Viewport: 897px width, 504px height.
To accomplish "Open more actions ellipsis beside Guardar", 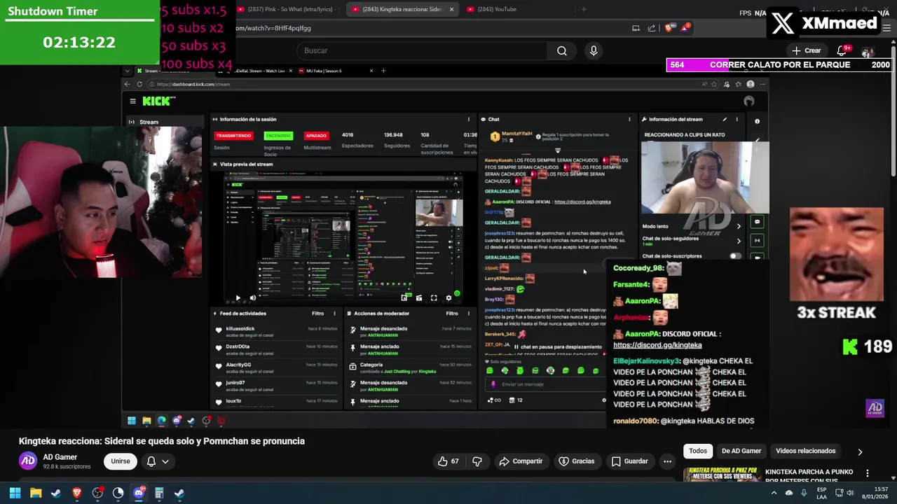I will (667, 461).
